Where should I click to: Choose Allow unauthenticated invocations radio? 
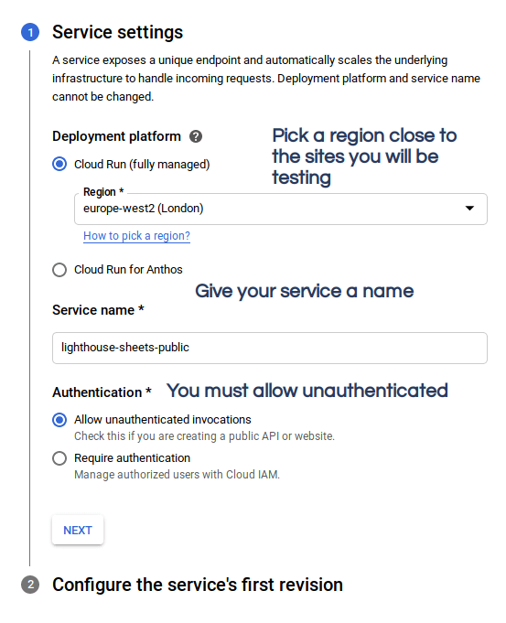[59, 420]
